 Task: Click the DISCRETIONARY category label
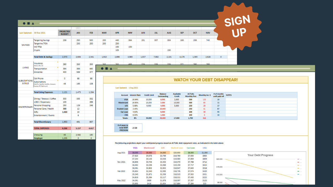[25, 107]
